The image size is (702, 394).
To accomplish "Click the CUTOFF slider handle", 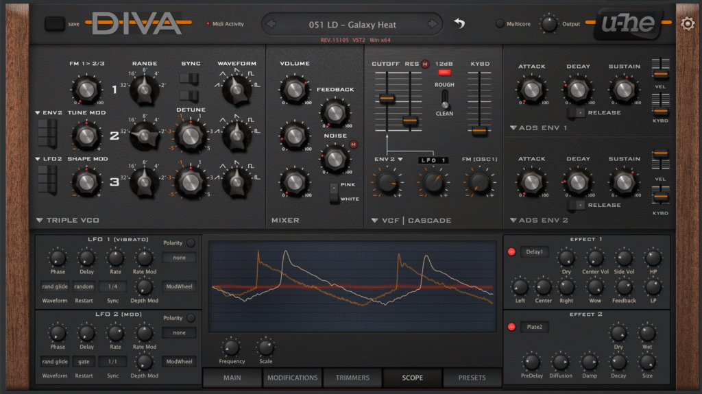I will coord(387,98).
